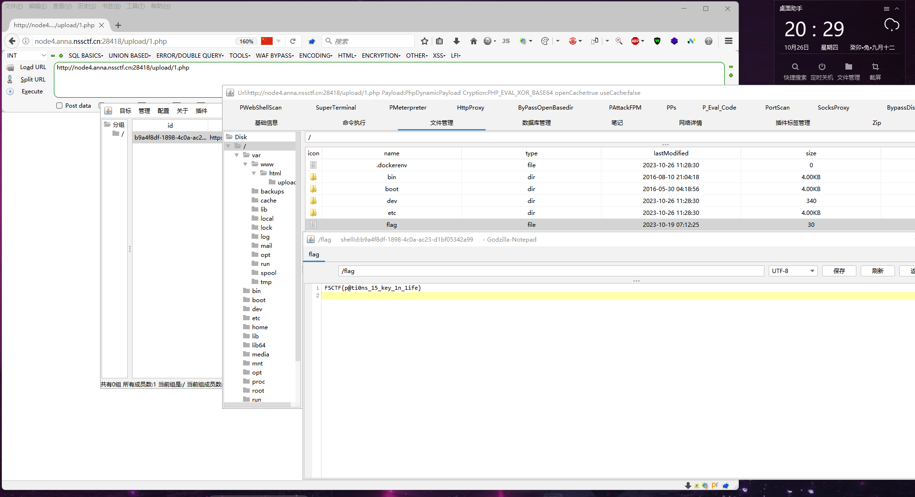
Task: Switch to the 数据库管理 tab in Godzilla
Action: tap(536, 122)
